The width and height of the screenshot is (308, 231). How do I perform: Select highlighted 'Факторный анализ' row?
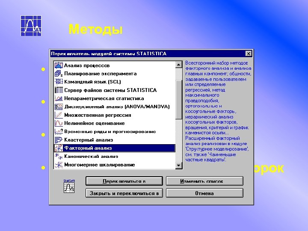coord(115,148)
